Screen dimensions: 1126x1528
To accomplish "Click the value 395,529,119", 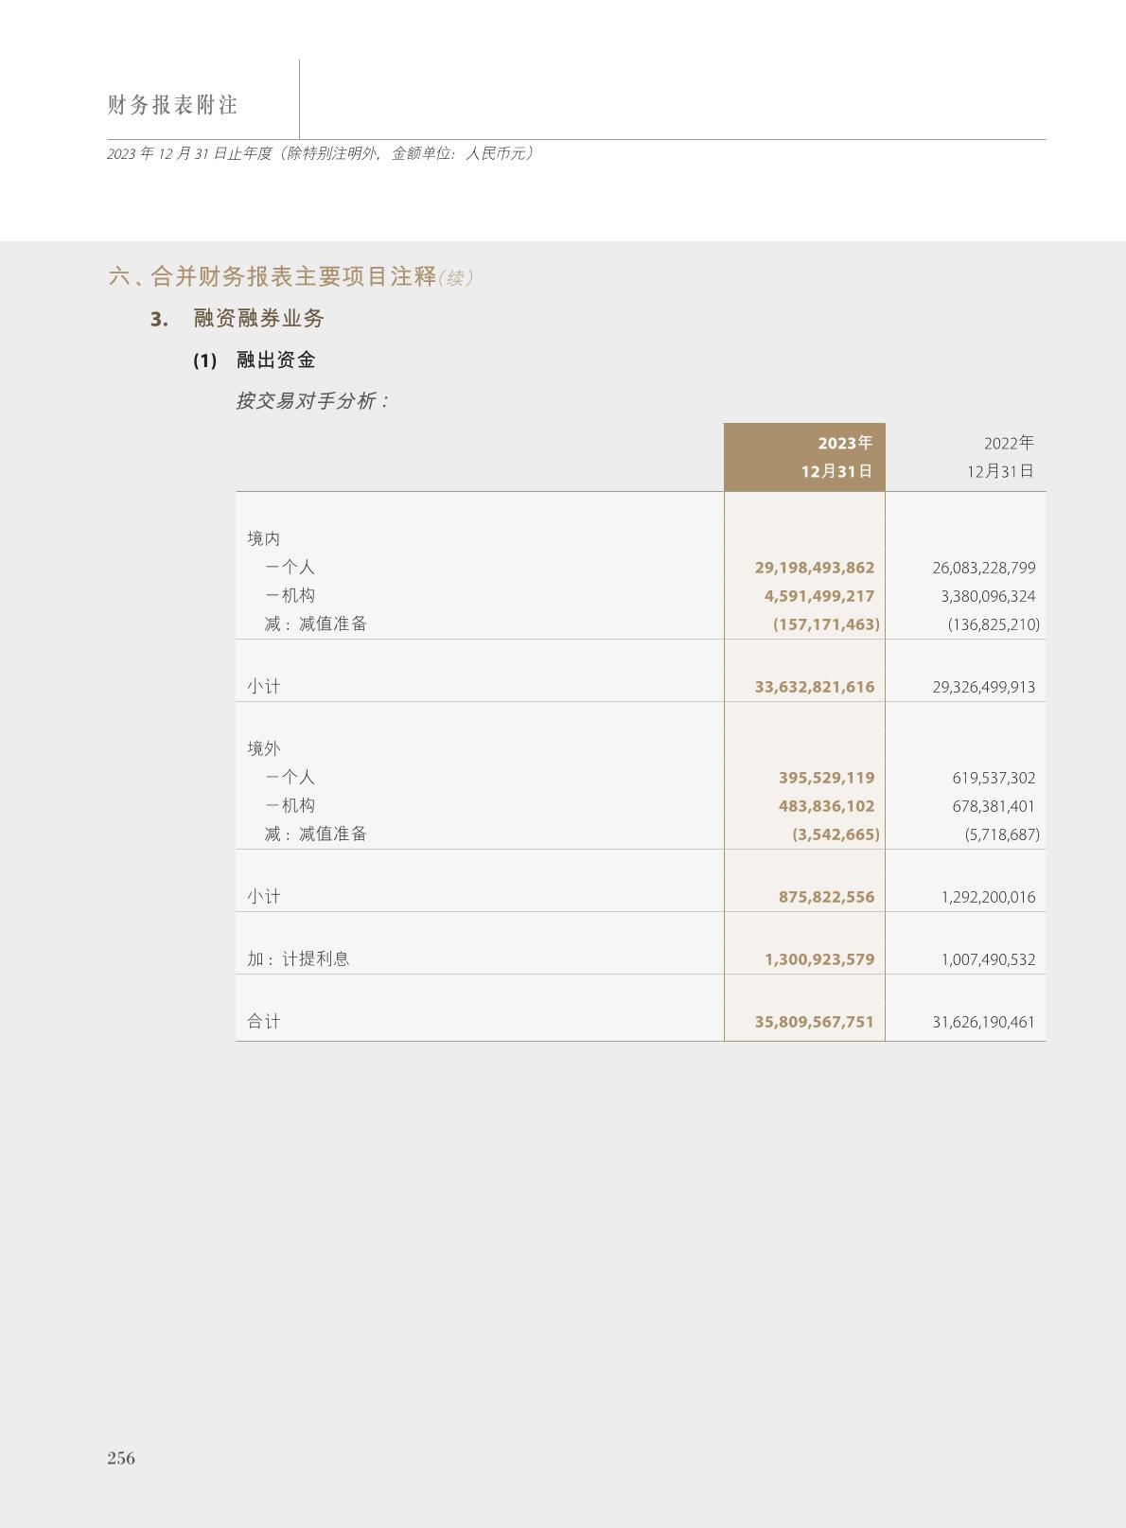I will coord(826,778).
